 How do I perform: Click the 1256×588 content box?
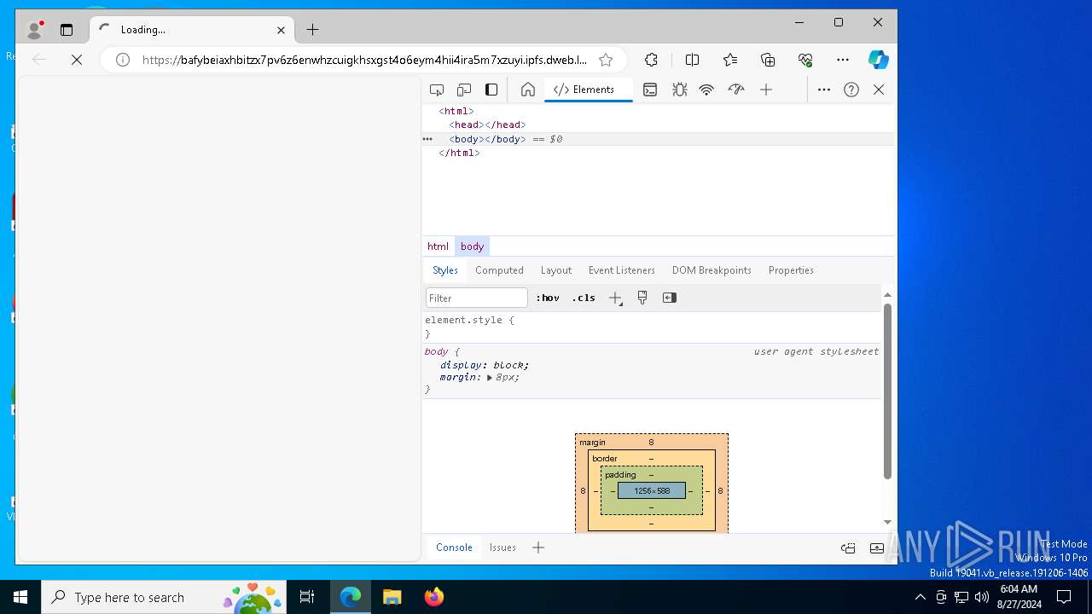pos(652,491)
